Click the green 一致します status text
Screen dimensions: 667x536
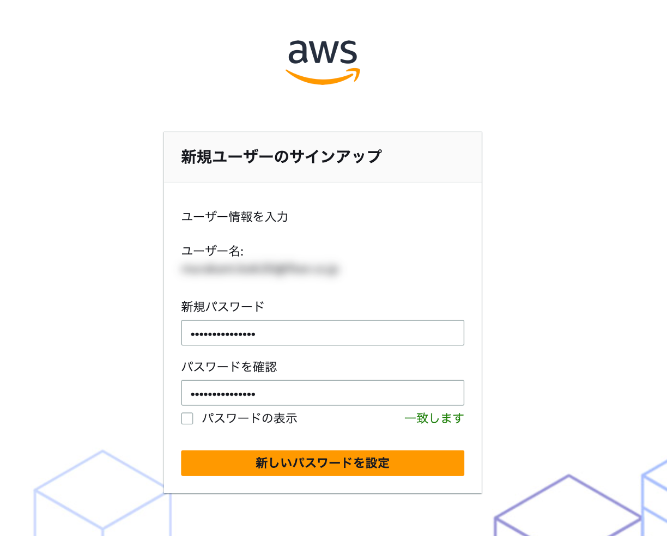point(434,418)
